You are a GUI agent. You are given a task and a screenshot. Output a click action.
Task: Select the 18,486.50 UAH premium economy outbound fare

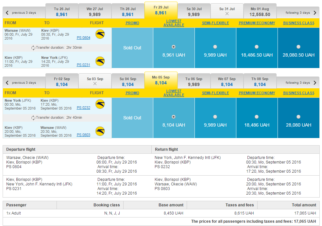click(257, 47)
